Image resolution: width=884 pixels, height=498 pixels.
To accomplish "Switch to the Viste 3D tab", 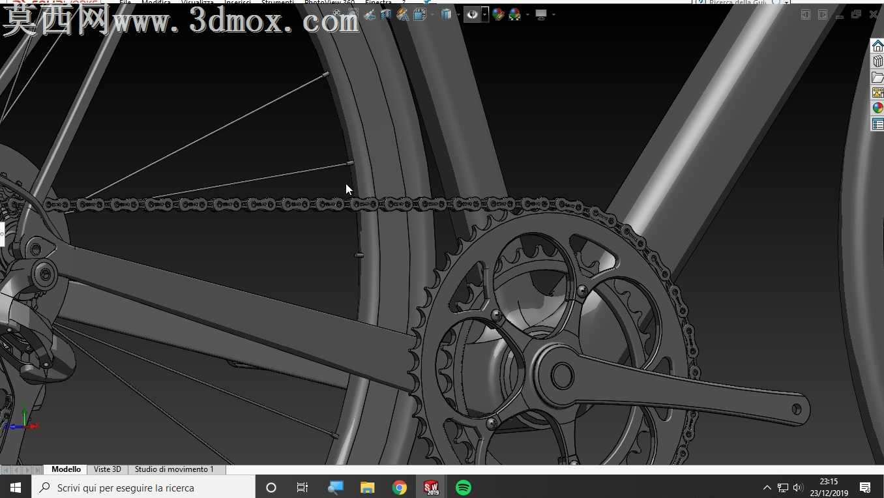I will click(x=108, y=469).
